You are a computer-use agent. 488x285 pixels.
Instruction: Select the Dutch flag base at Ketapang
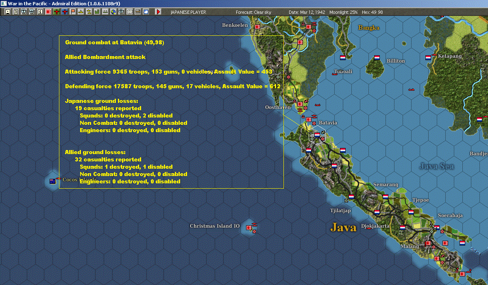point(428,58)
